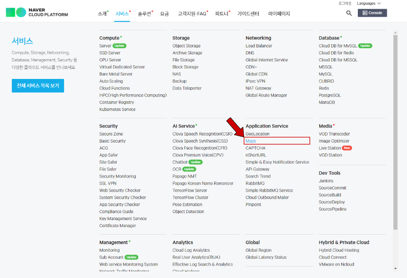Open the Maps service link

(x=251, y=141)
